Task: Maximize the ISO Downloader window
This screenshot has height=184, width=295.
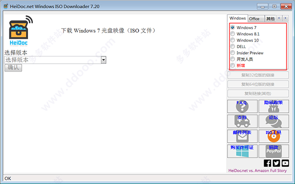Action: (x=274, y=6)
